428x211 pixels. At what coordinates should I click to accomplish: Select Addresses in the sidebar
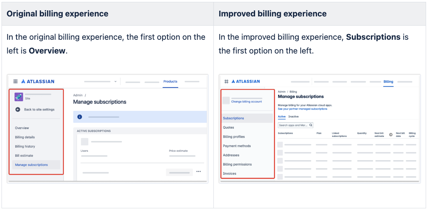231,155
